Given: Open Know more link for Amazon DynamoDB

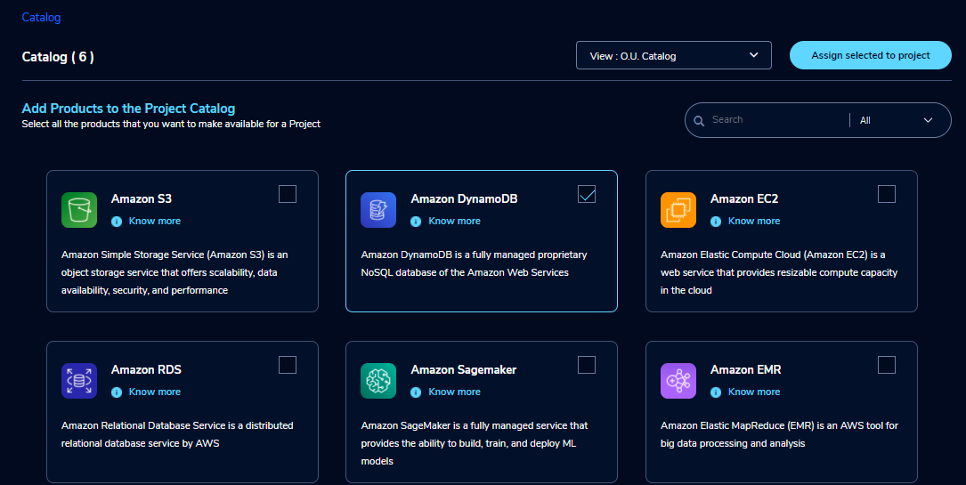Looking at the screenshot, I should [x=455, y=221].
